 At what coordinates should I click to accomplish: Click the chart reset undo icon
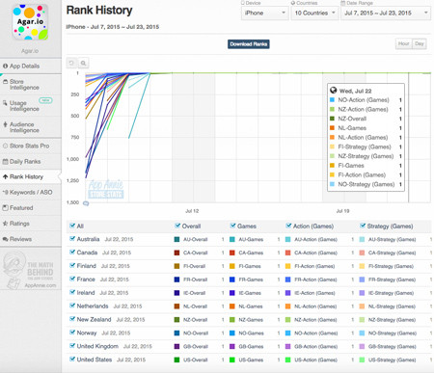click(x=71, y=63)
